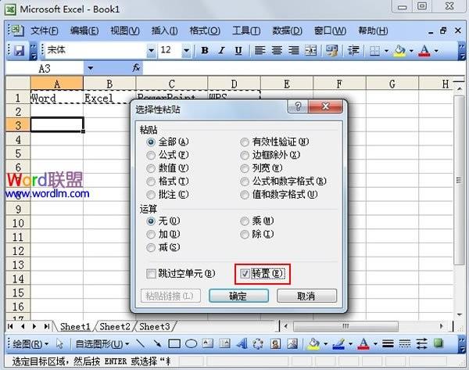Insert WordArt from the drawing toolbar
Image resolution: width=469 pixels, height=370 pixels.
(x=242, y=343)
